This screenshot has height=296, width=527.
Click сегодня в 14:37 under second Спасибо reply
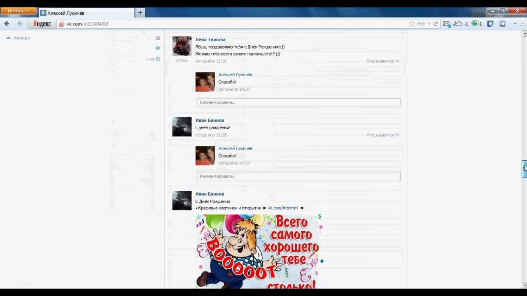[x=234, y=163]
